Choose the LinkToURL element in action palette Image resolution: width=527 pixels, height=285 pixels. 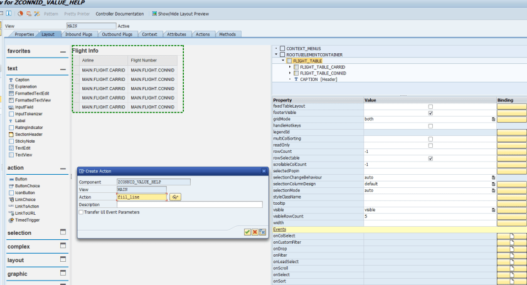point(24,213)
